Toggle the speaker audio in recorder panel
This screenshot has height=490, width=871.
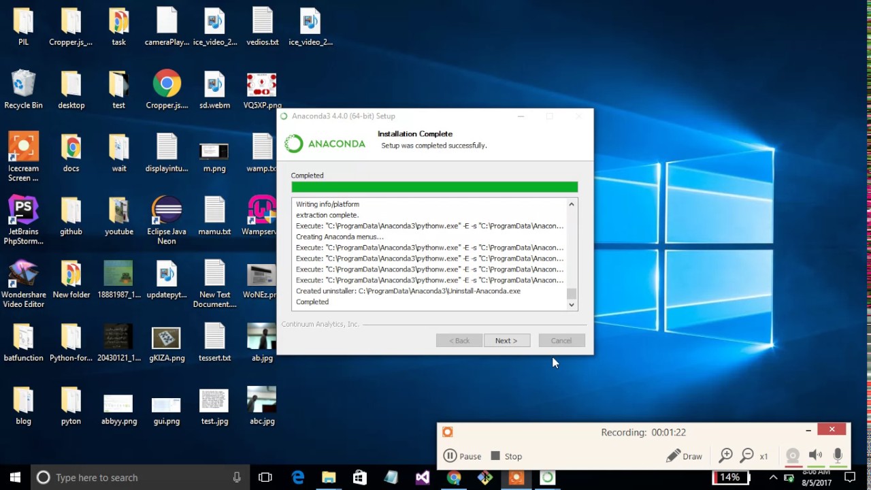(x=815, y=456)
